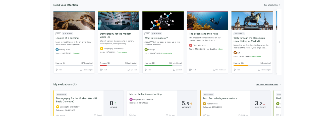Click the Language and literature subject icon
The height and width of the screenshot is (116, 334).
131,99
